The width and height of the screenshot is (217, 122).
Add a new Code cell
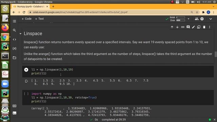26,19
